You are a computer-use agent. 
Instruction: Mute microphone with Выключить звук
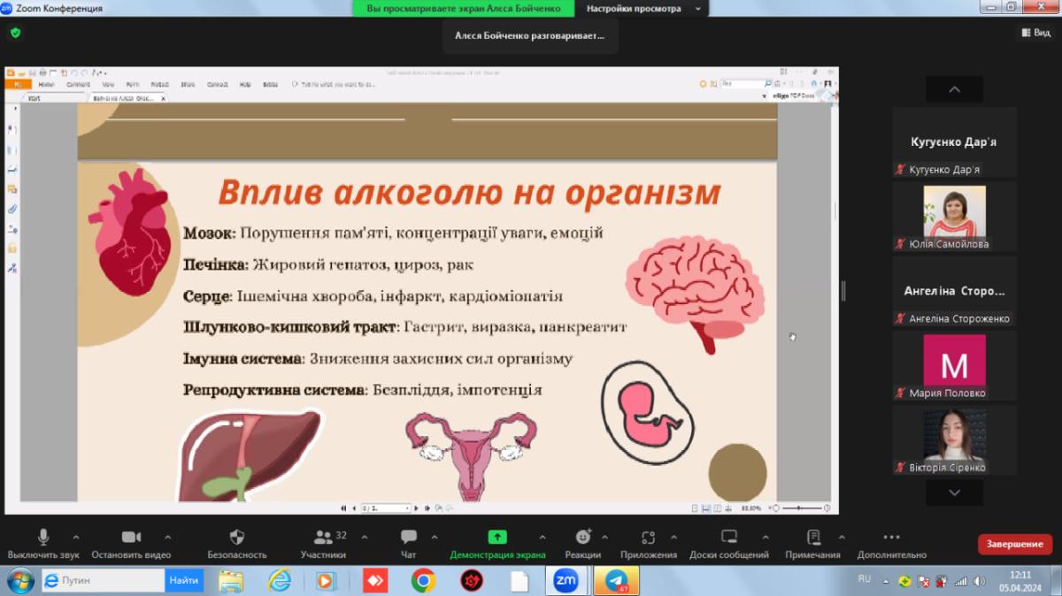(x=43, y=538)
